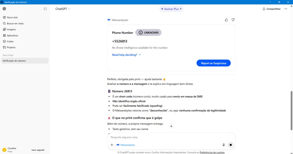This screenshot has width=293, height=154.
Task: Restore down the window
Action: 279,2
